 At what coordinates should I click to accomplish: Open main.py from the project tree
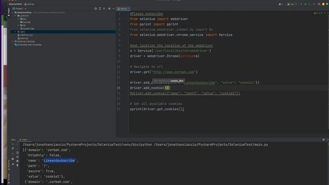[23, 38]
